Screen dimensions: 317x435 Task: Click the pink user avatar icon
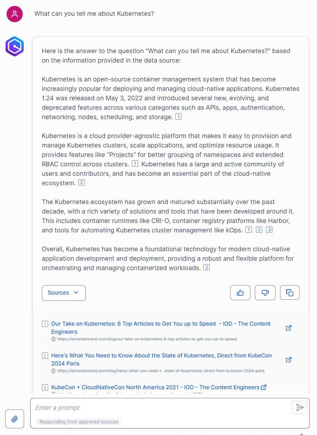(15, 14)
